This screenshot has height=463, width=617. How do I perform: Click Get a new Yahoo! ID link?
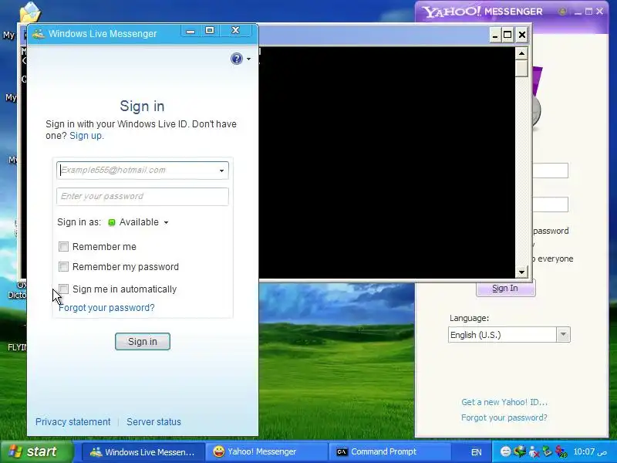(x=504, y=402)
